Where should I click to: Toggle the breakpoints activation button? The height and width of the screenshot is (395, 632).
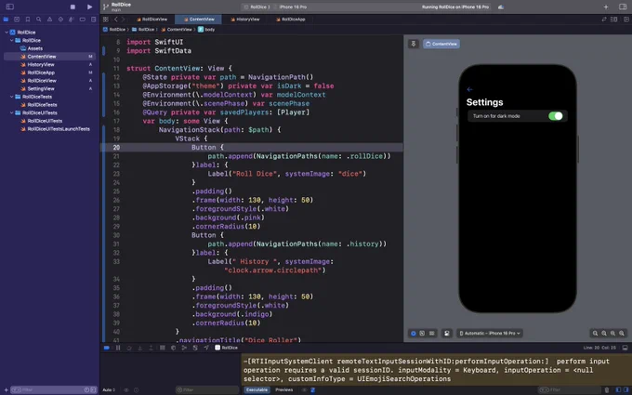107,348
